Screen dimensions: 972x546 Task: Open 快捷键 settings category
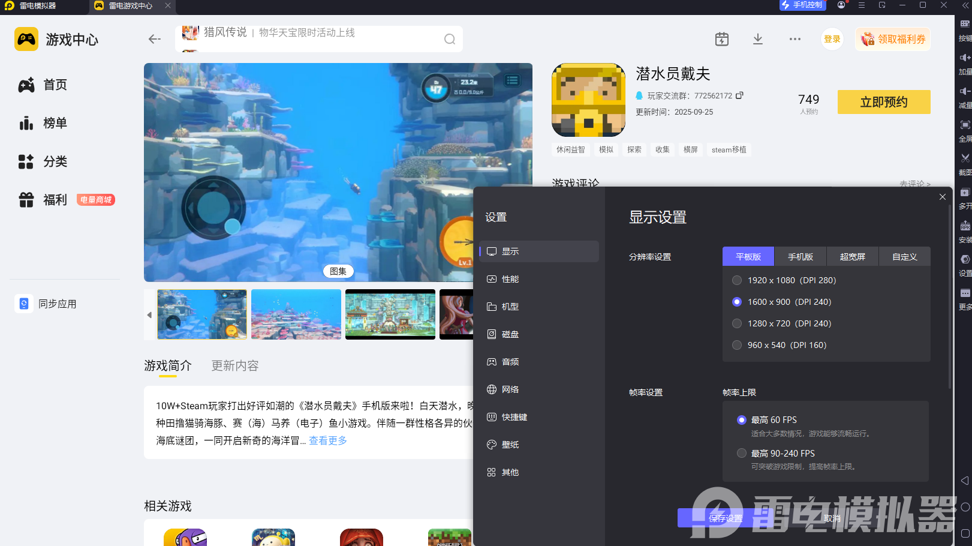tap(539, 417)
